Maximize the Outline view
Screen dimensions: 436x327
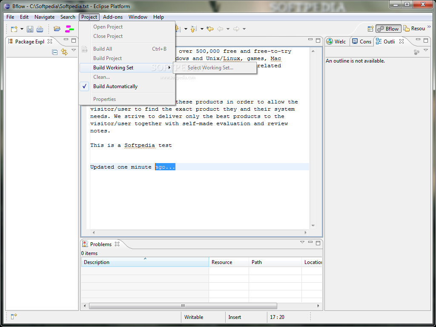tap(426, 40)
